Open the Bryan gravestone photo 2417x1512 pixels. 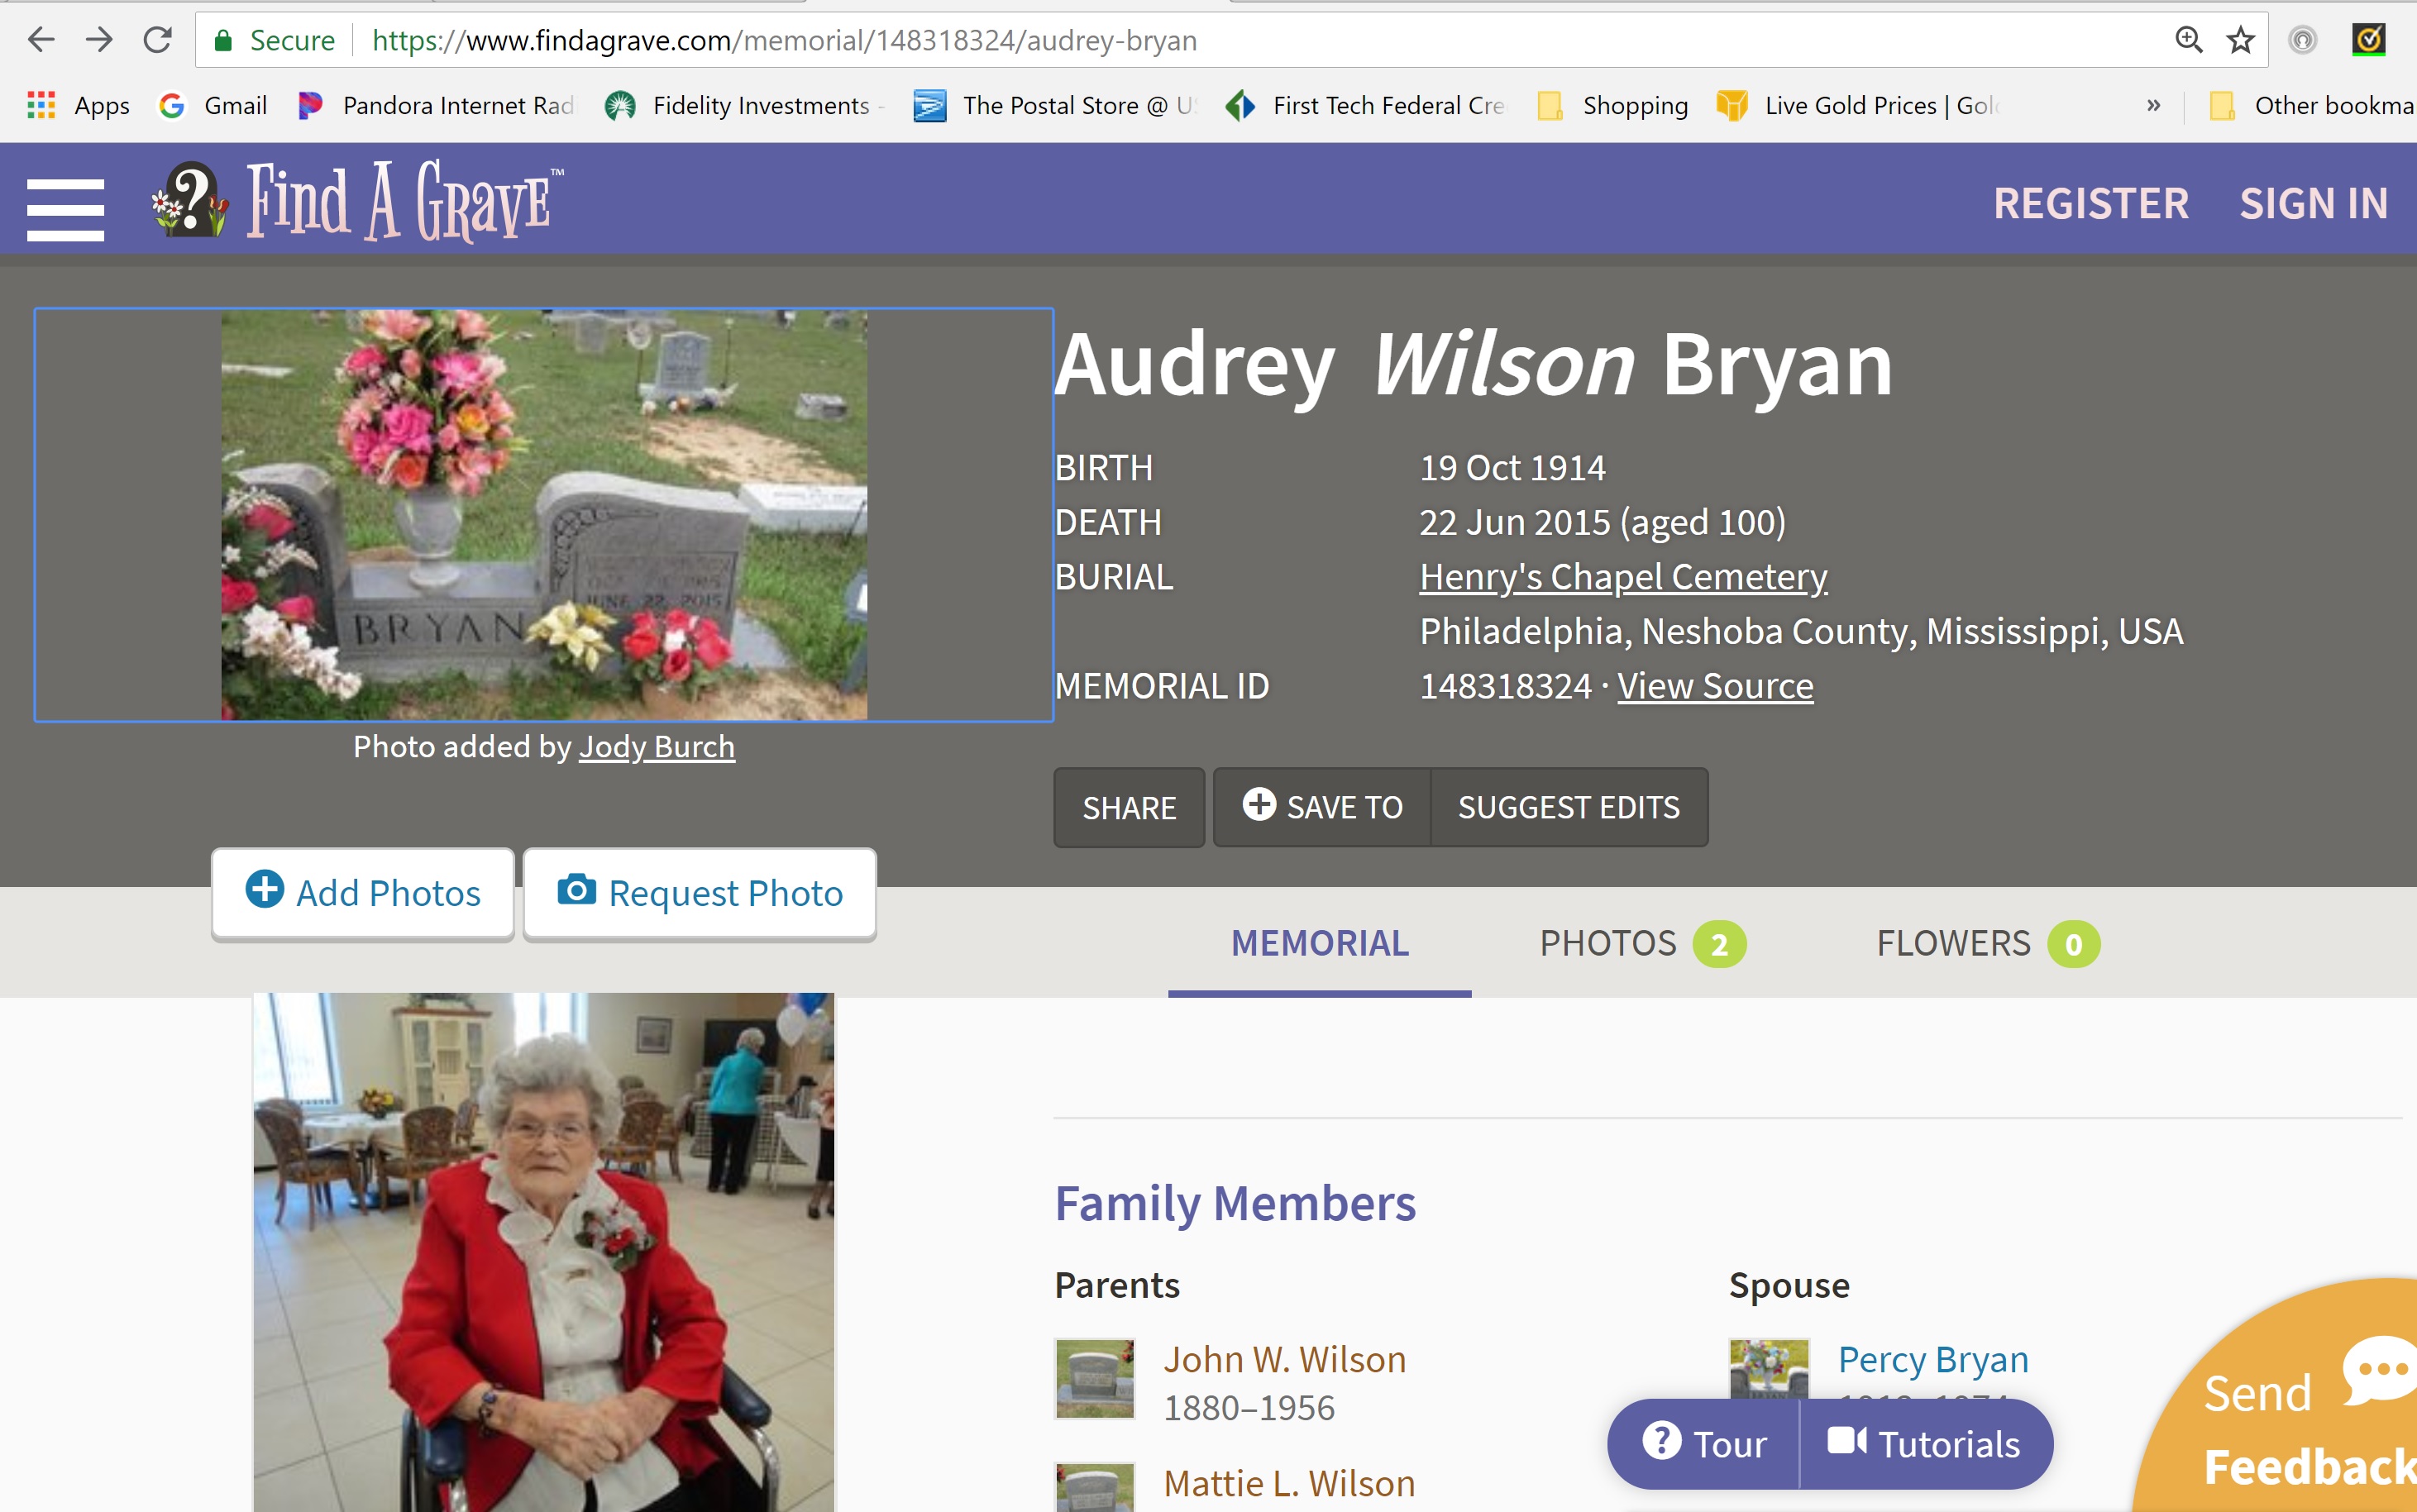tap(544, 514)
